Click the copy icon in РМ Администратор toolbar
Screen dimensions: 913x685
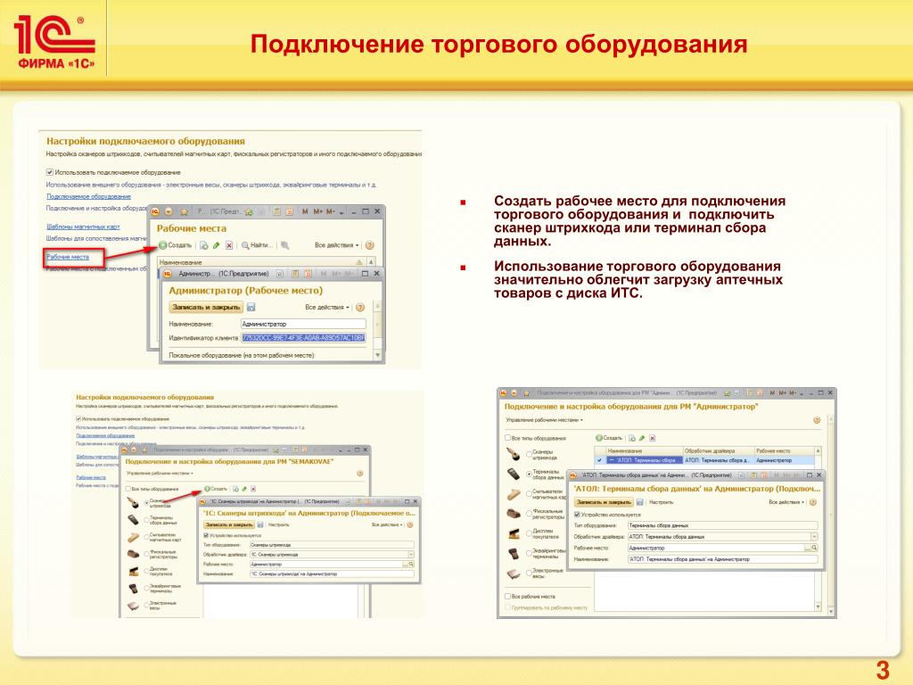pyautogui.click(x=632, y=438)
